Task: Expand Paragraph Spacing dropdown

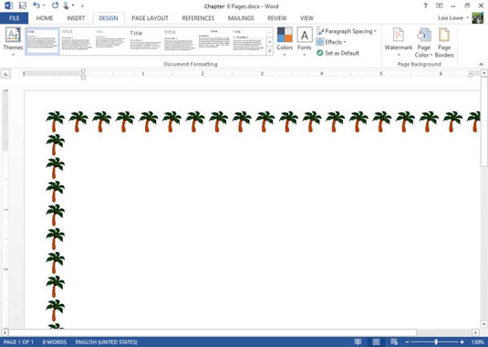Action: (x=347, y=31)
